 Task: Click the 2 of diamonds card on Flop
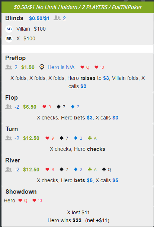pyautogui.click(x=75, y=107)
